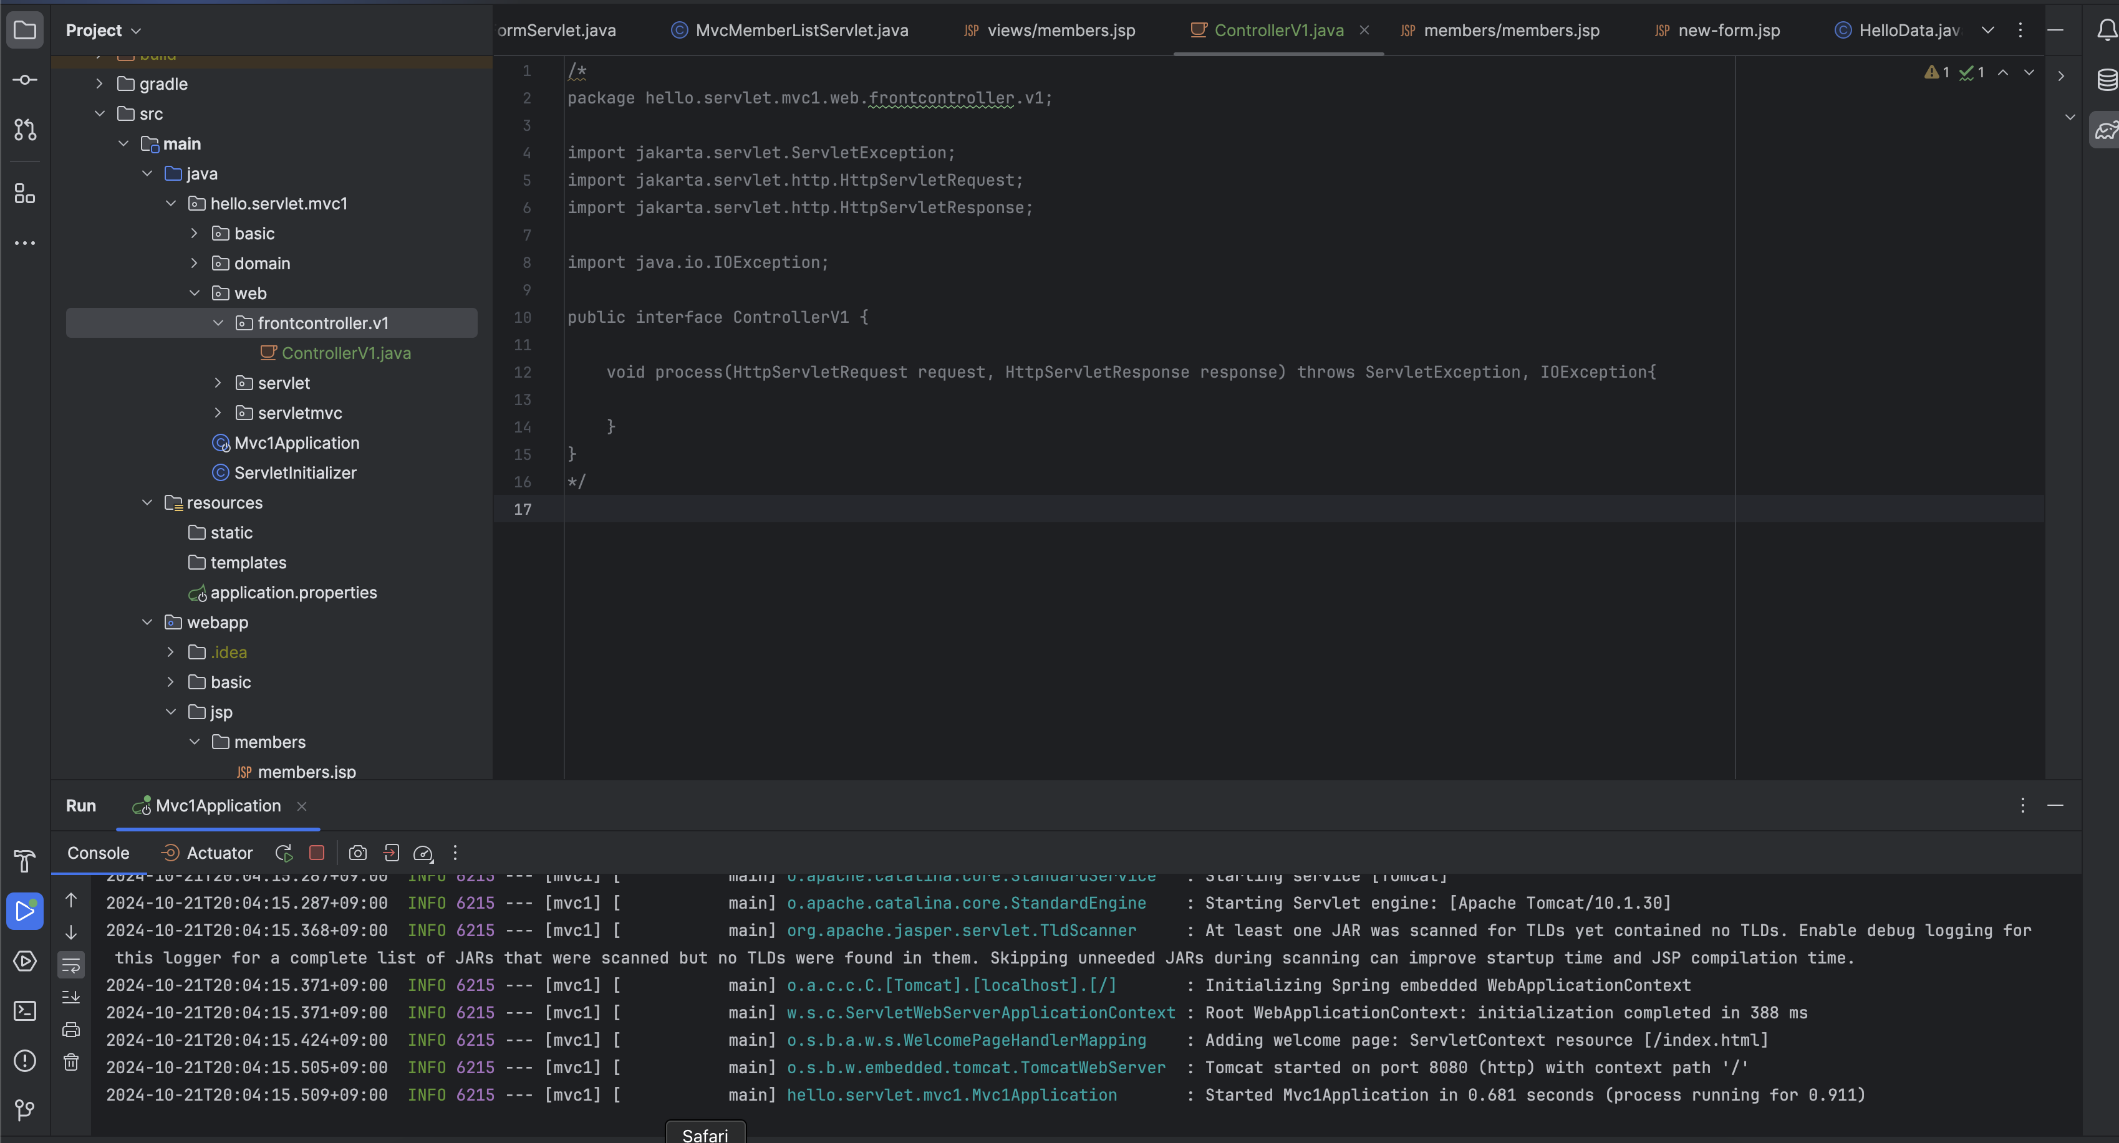Collapse the frontcontroller.v1 package
This screenshot has height=1143, width=2119.
218,323
